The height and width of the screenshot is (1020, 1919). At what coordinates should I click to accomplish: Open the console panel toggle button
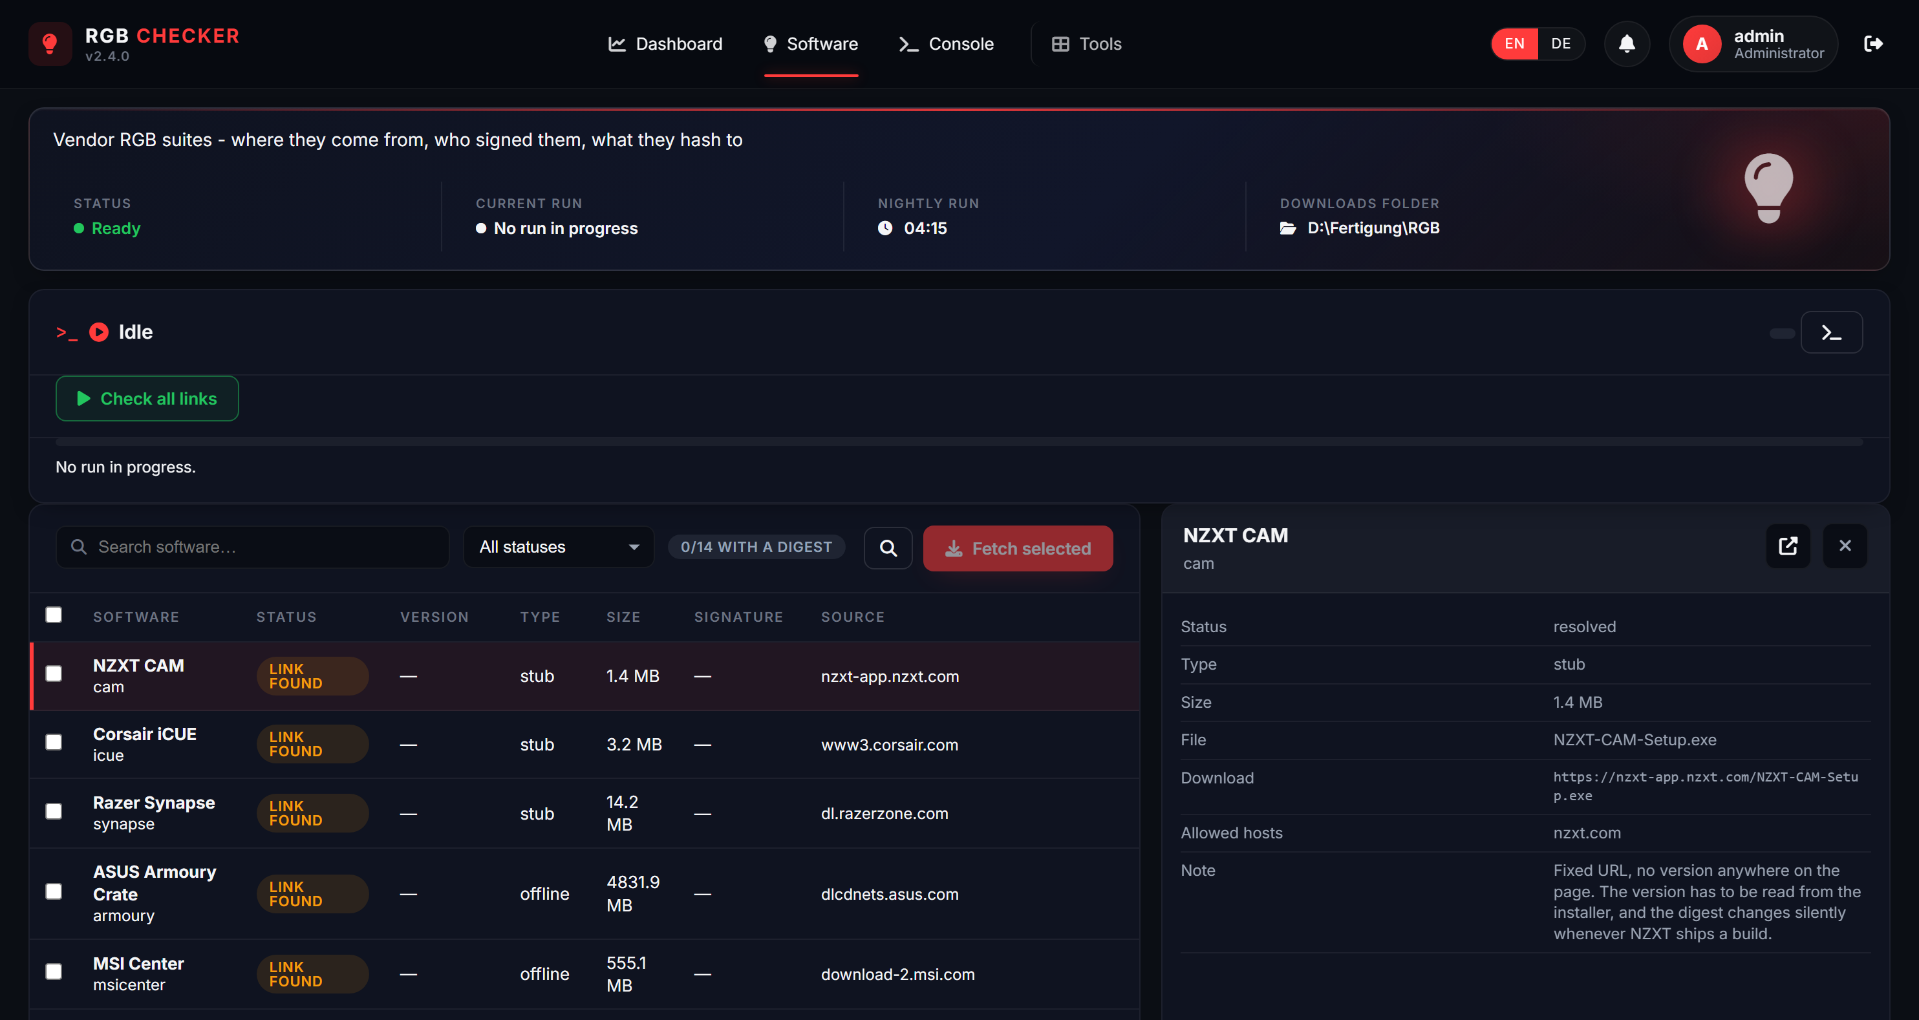pyautogui.click(x=1831, y=332)
